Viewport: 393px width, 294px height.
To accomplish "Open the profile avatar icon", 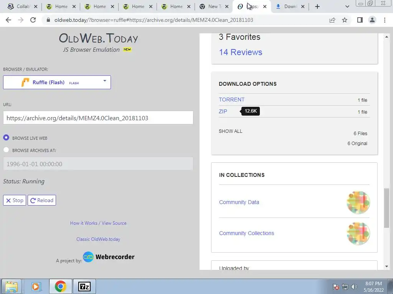I will coord(372,20).
